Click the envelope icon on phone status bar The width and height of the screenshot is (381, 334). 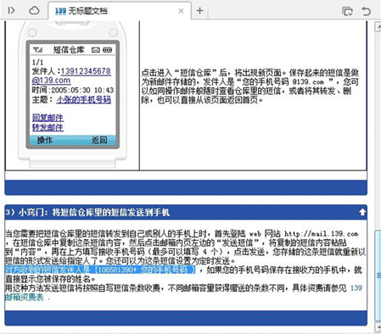click(96, 50)
